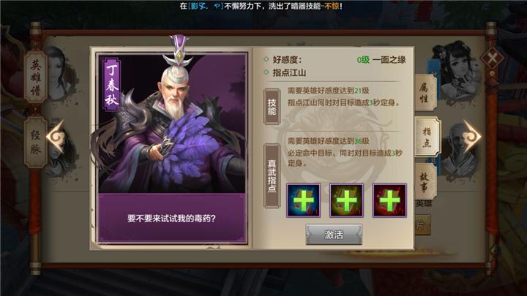Open the 经脉 tab
This screenshot has width=527, height=296.
click(35, 143)
